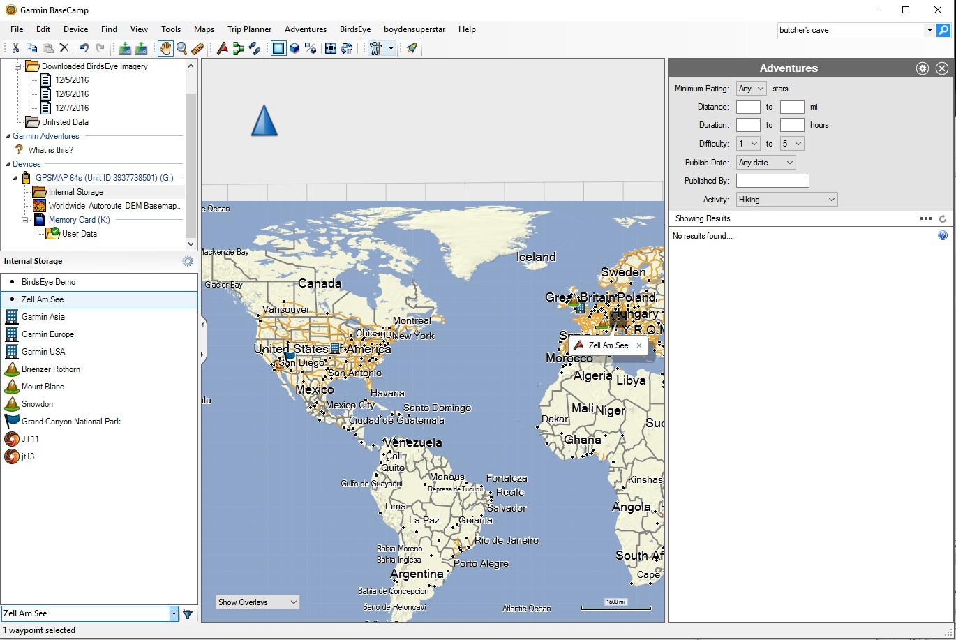Select the New Waypoint flag tool
The width and height of the screenshot is (956, 640).
point(222,48)
